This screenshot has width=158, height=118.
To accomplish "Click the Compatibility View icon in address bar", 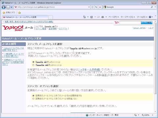I will [x=92, y=7].
